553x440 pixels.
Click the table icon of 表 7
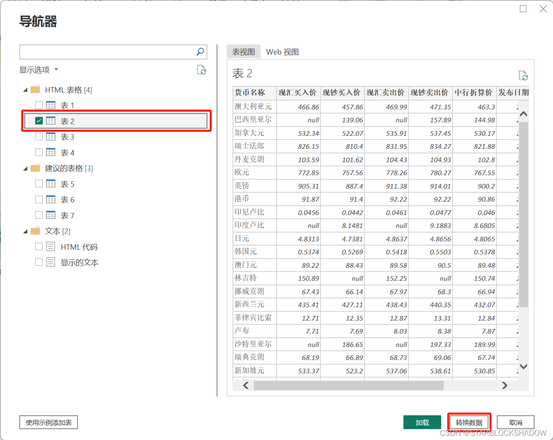pyautogui.click(x=51, y=215)
